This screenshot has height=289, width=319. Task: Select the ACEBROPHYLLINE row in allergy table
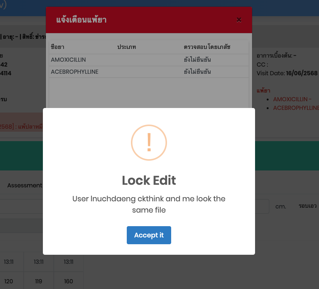click(149, 72)
